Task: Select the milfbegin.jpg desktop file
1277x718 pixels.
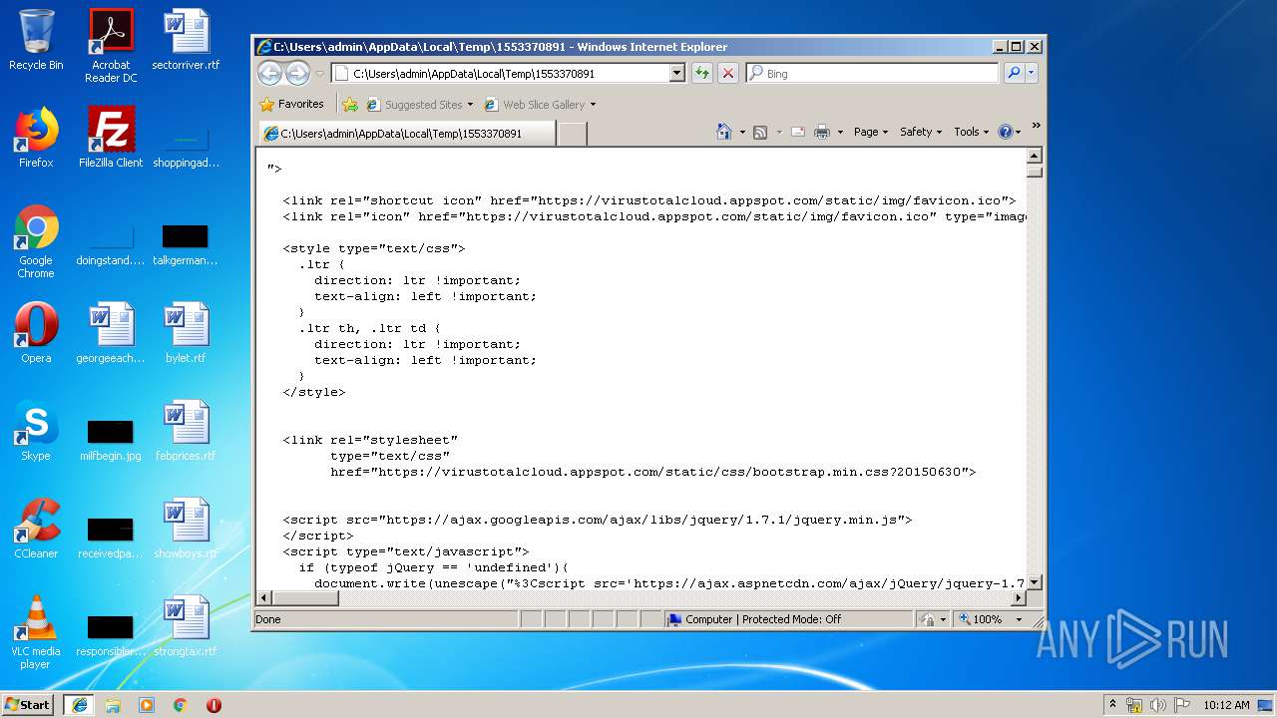Action: pos(111,439)
